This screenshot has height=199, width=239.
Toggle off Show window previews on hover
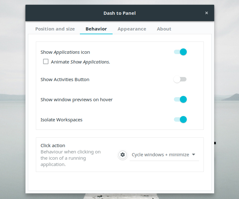point(181,99)
